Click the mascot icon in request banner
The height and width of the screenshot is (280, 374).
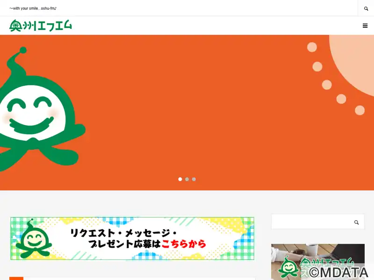pos(34,239)
